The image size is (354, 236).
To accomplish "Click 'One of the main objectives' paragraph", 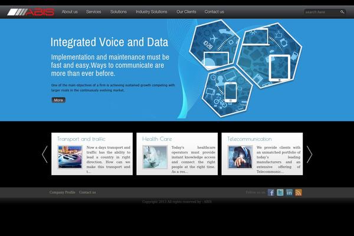I will [113, 88].
